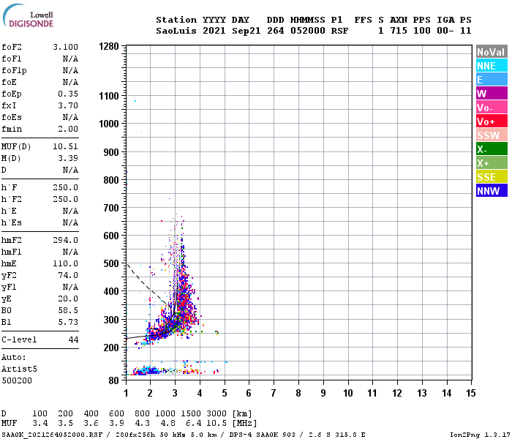Click the foEp value 0.35

point(68,94)
